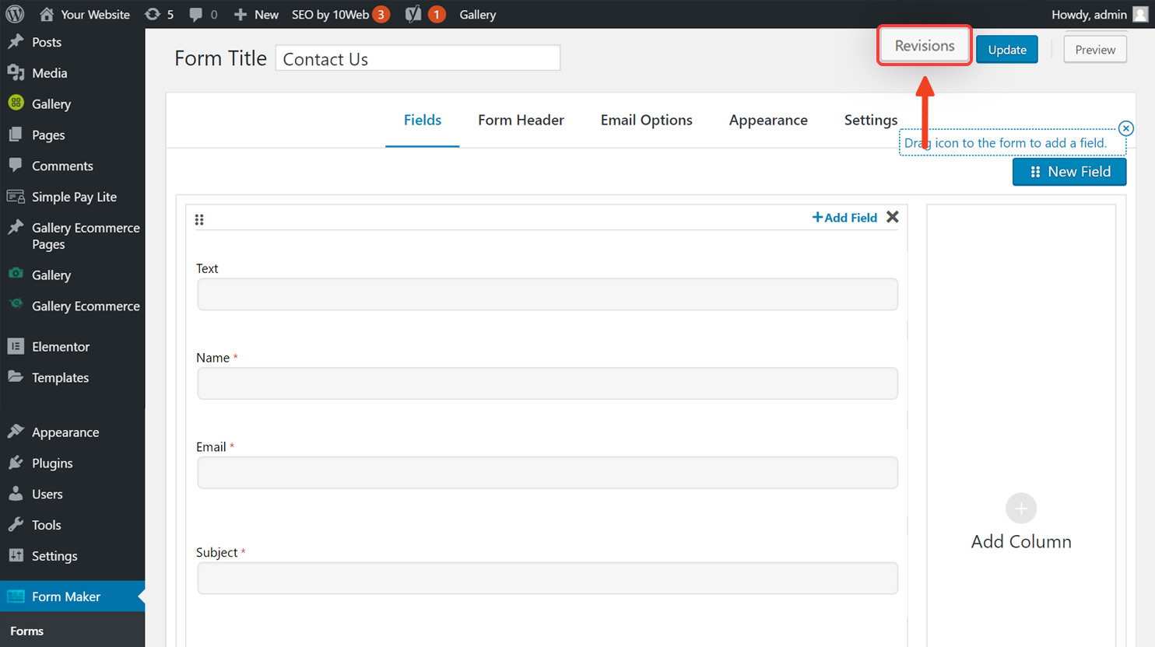Click the admin avatar icon
This screenshot has width=1155, height=647.
(x=1140, y=14)
